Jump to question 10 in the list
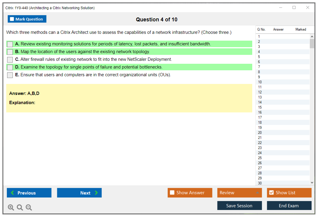This screenshot has height=218, width=319. point(260,82)
